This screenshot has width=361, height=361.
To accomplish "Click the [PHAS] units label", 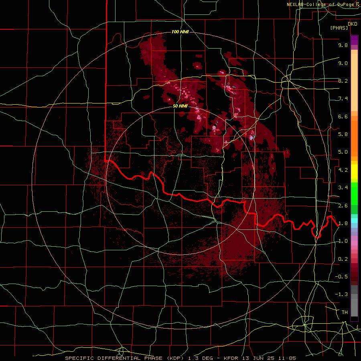I will [339, 28].
